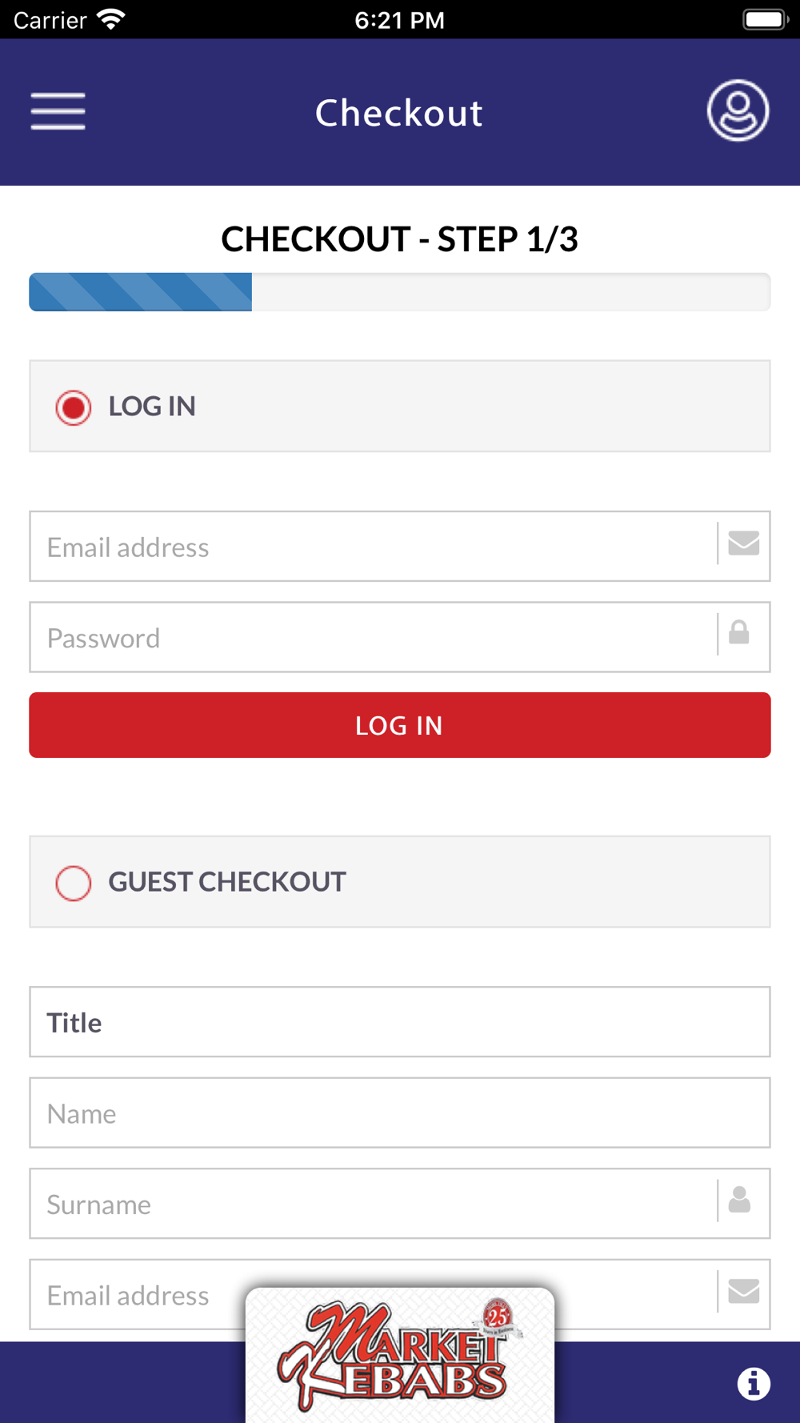Tap the info icon in bottom bar

(x=754, y=1383)
